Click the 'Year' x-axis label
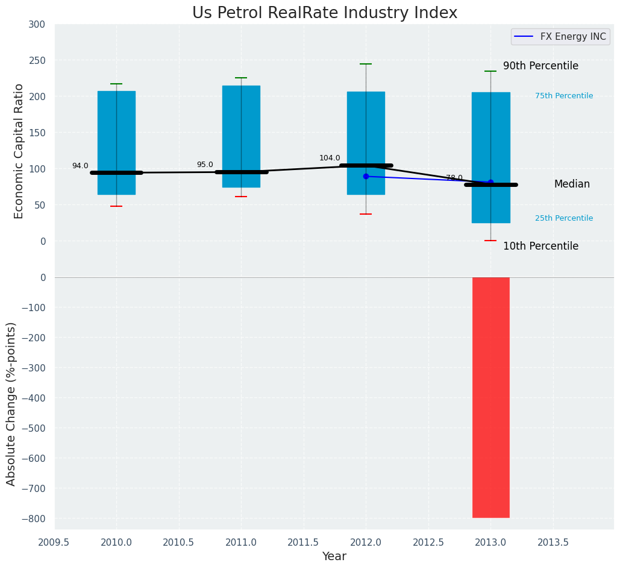The image size is (620, 568). [x=334, y=557]
